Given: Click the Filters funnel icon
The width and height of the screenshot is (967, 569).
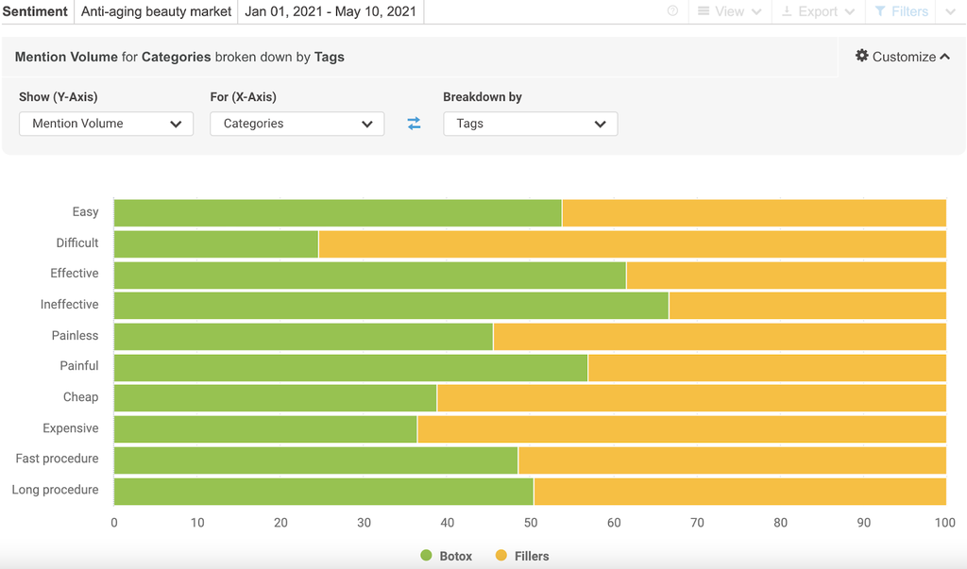Looking at the screenshot, I should [880, 11].
